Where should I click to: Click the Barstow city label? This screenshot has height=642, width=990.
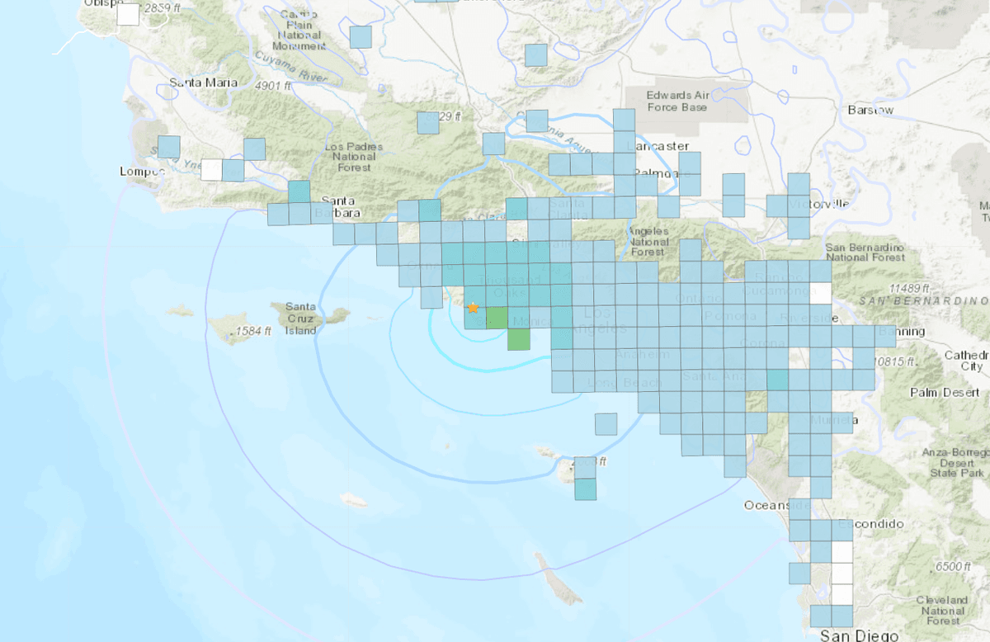870,110
